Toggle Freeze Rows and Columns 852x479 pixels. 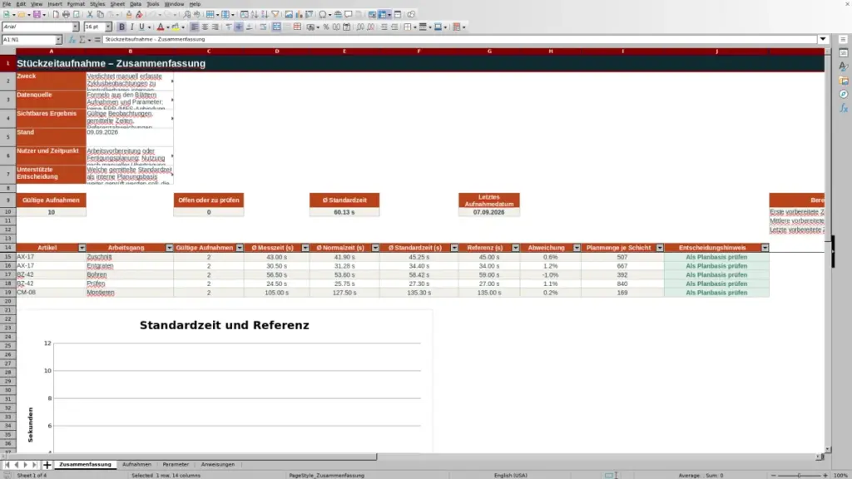383,15
